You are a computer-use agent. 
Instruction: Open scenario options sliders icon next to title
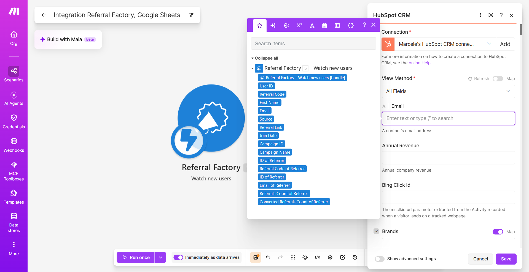tap(191, 15)
